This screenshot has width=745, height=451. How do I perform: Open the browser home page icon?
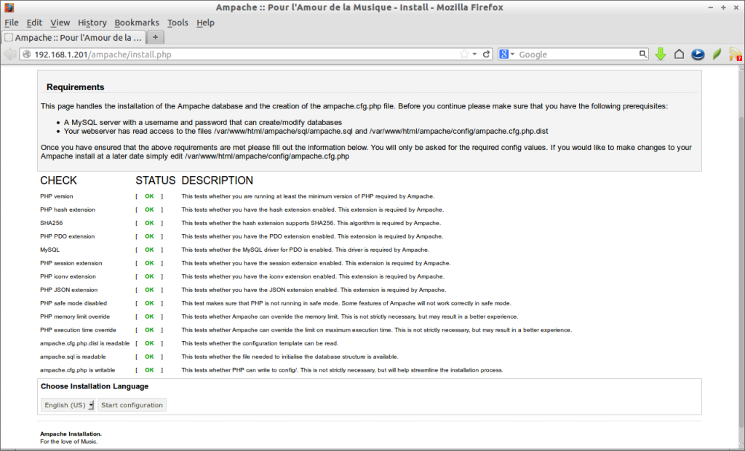click(679, 53)
